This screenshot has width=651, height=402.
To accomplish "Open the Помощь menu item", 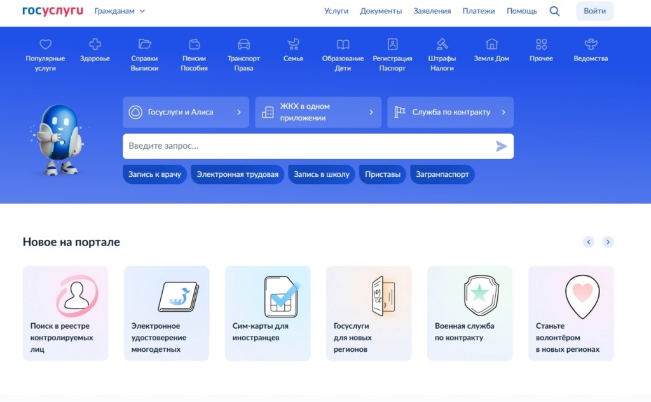I will 522,11.
